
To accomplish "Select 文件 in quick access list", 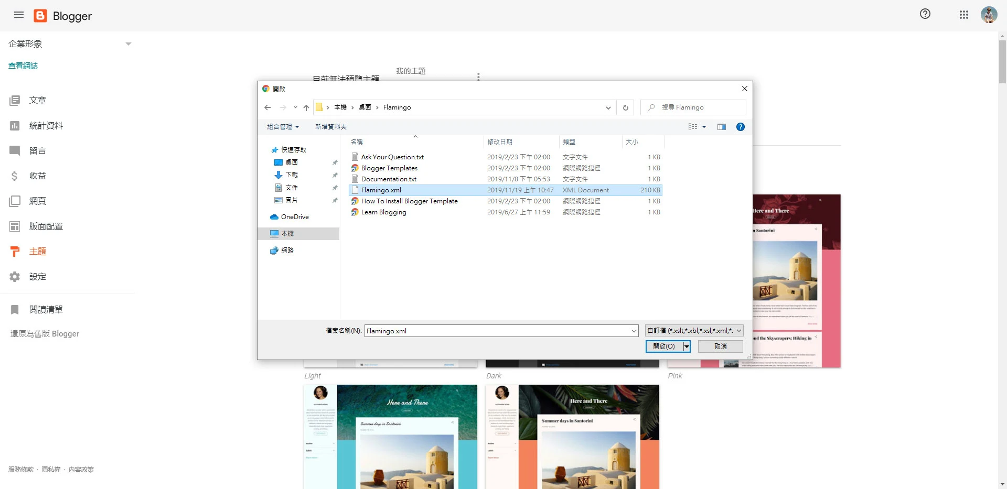I will (292, 188).
